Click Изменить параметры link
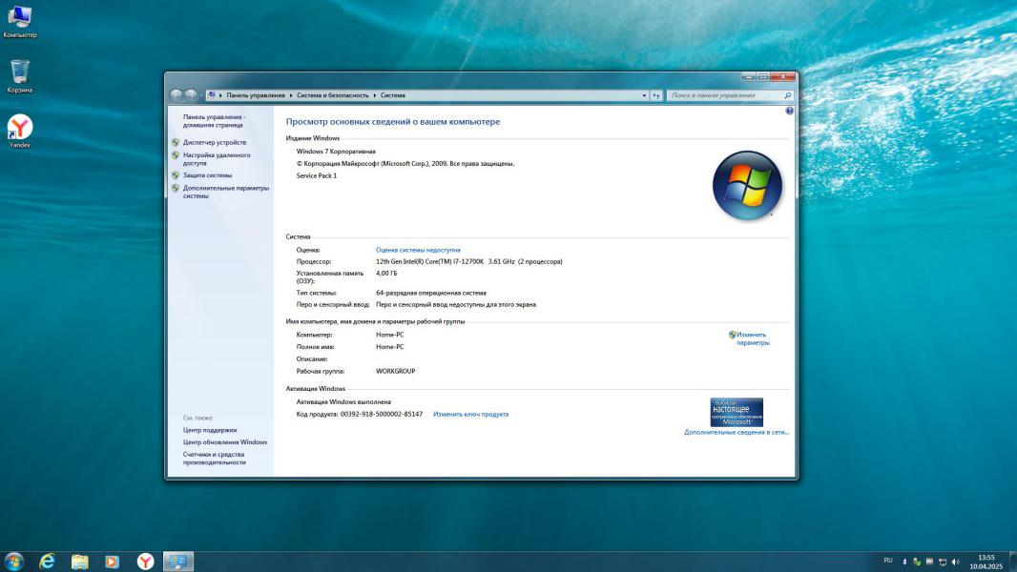 coord(752,338)
